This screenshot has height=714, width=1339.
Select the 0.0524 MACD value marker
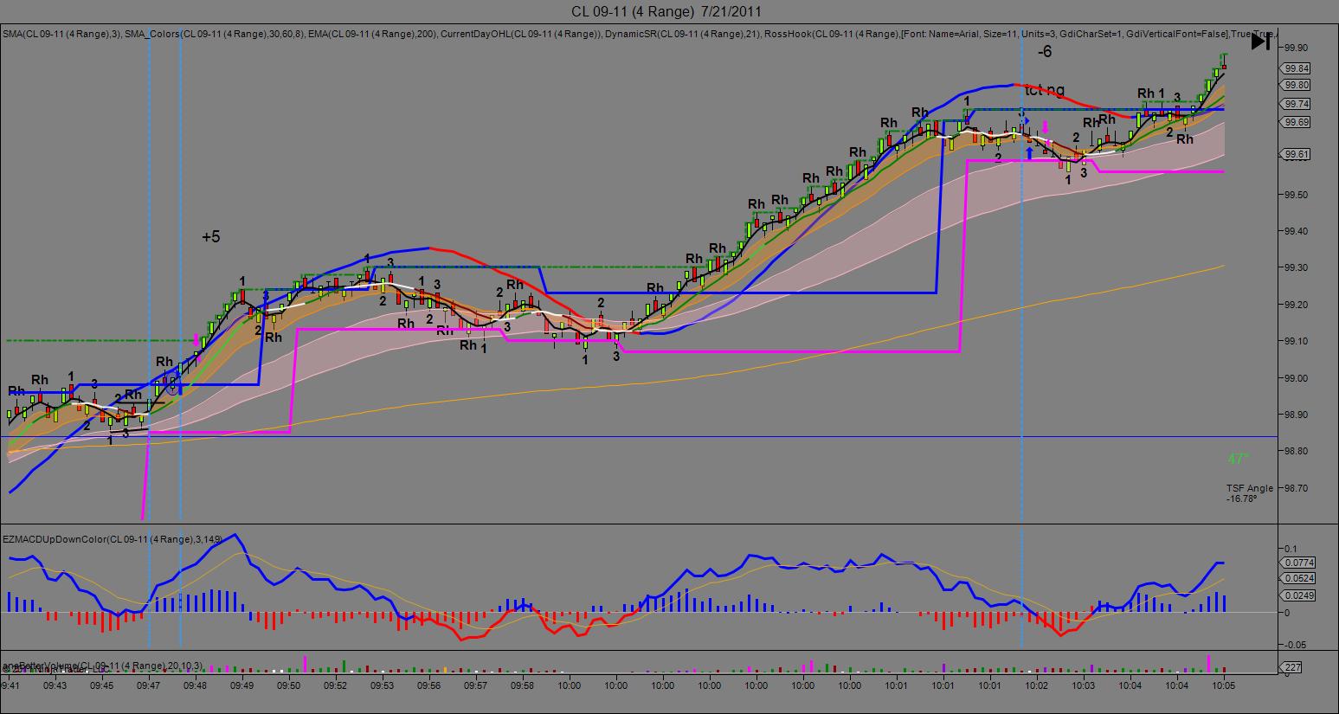pos(1299,578)
